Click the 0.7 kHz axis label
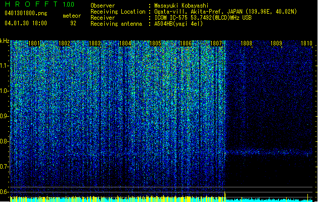The width and height of the screenshot is (318, 202). [x=5, y=167]
